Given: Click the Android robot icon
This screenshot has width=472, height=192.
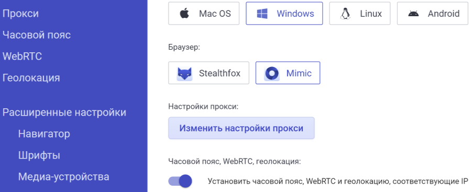Looking at the screenshot, I should coord(413,14).
